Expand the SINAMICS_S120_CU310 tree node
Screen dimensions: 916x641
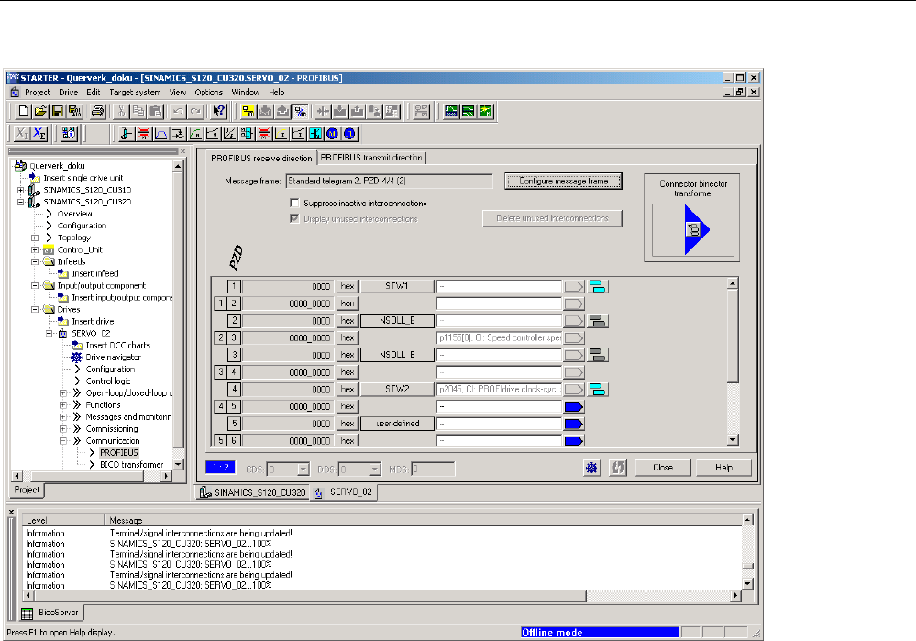(x=21, y=190)
